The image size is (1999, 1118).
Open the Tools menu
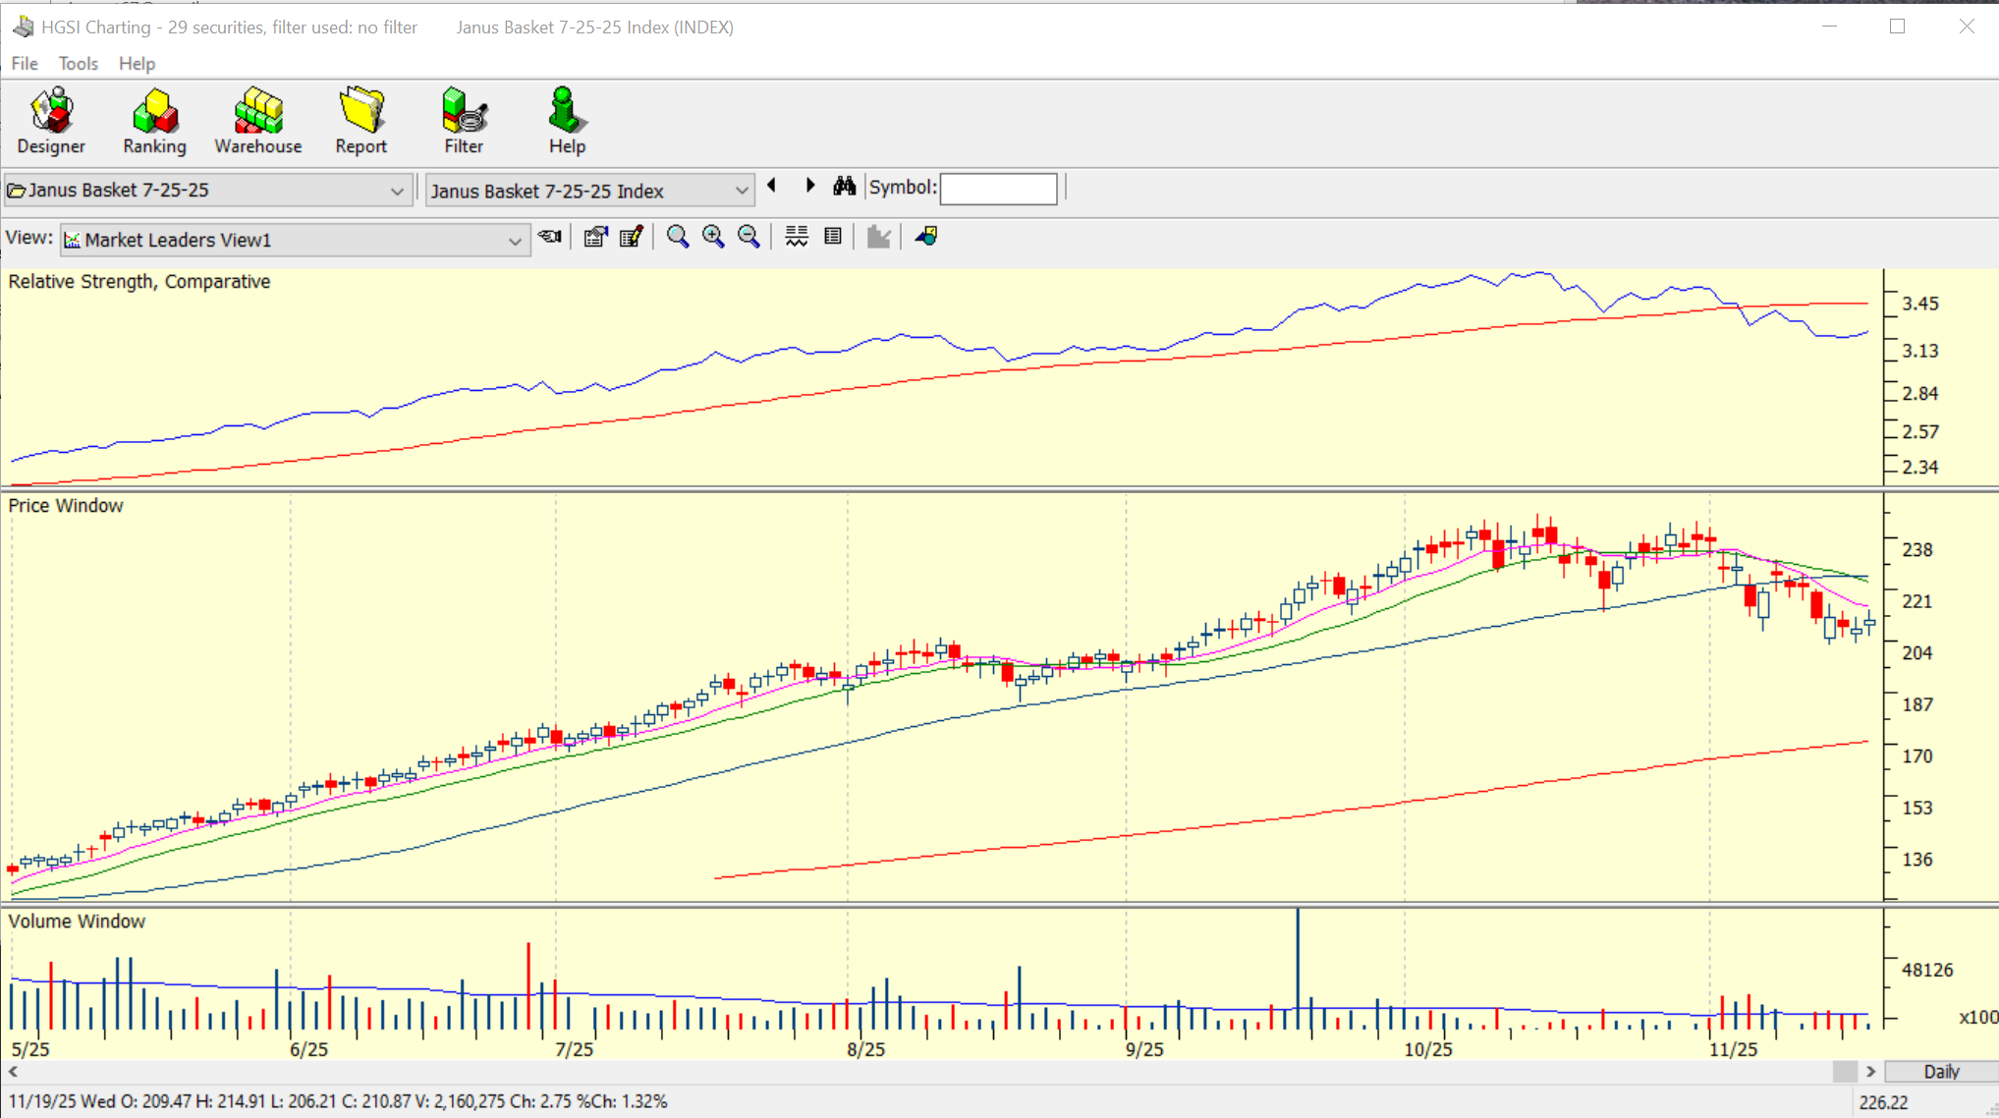78,64
